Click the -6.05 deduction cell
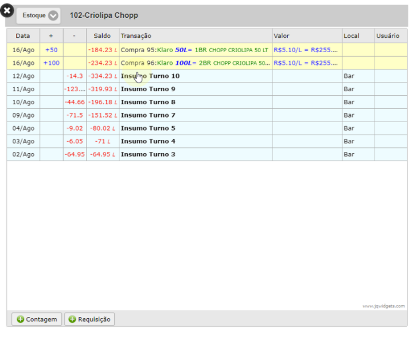Viewport: 413px width, 344px height. coord(75,142)
